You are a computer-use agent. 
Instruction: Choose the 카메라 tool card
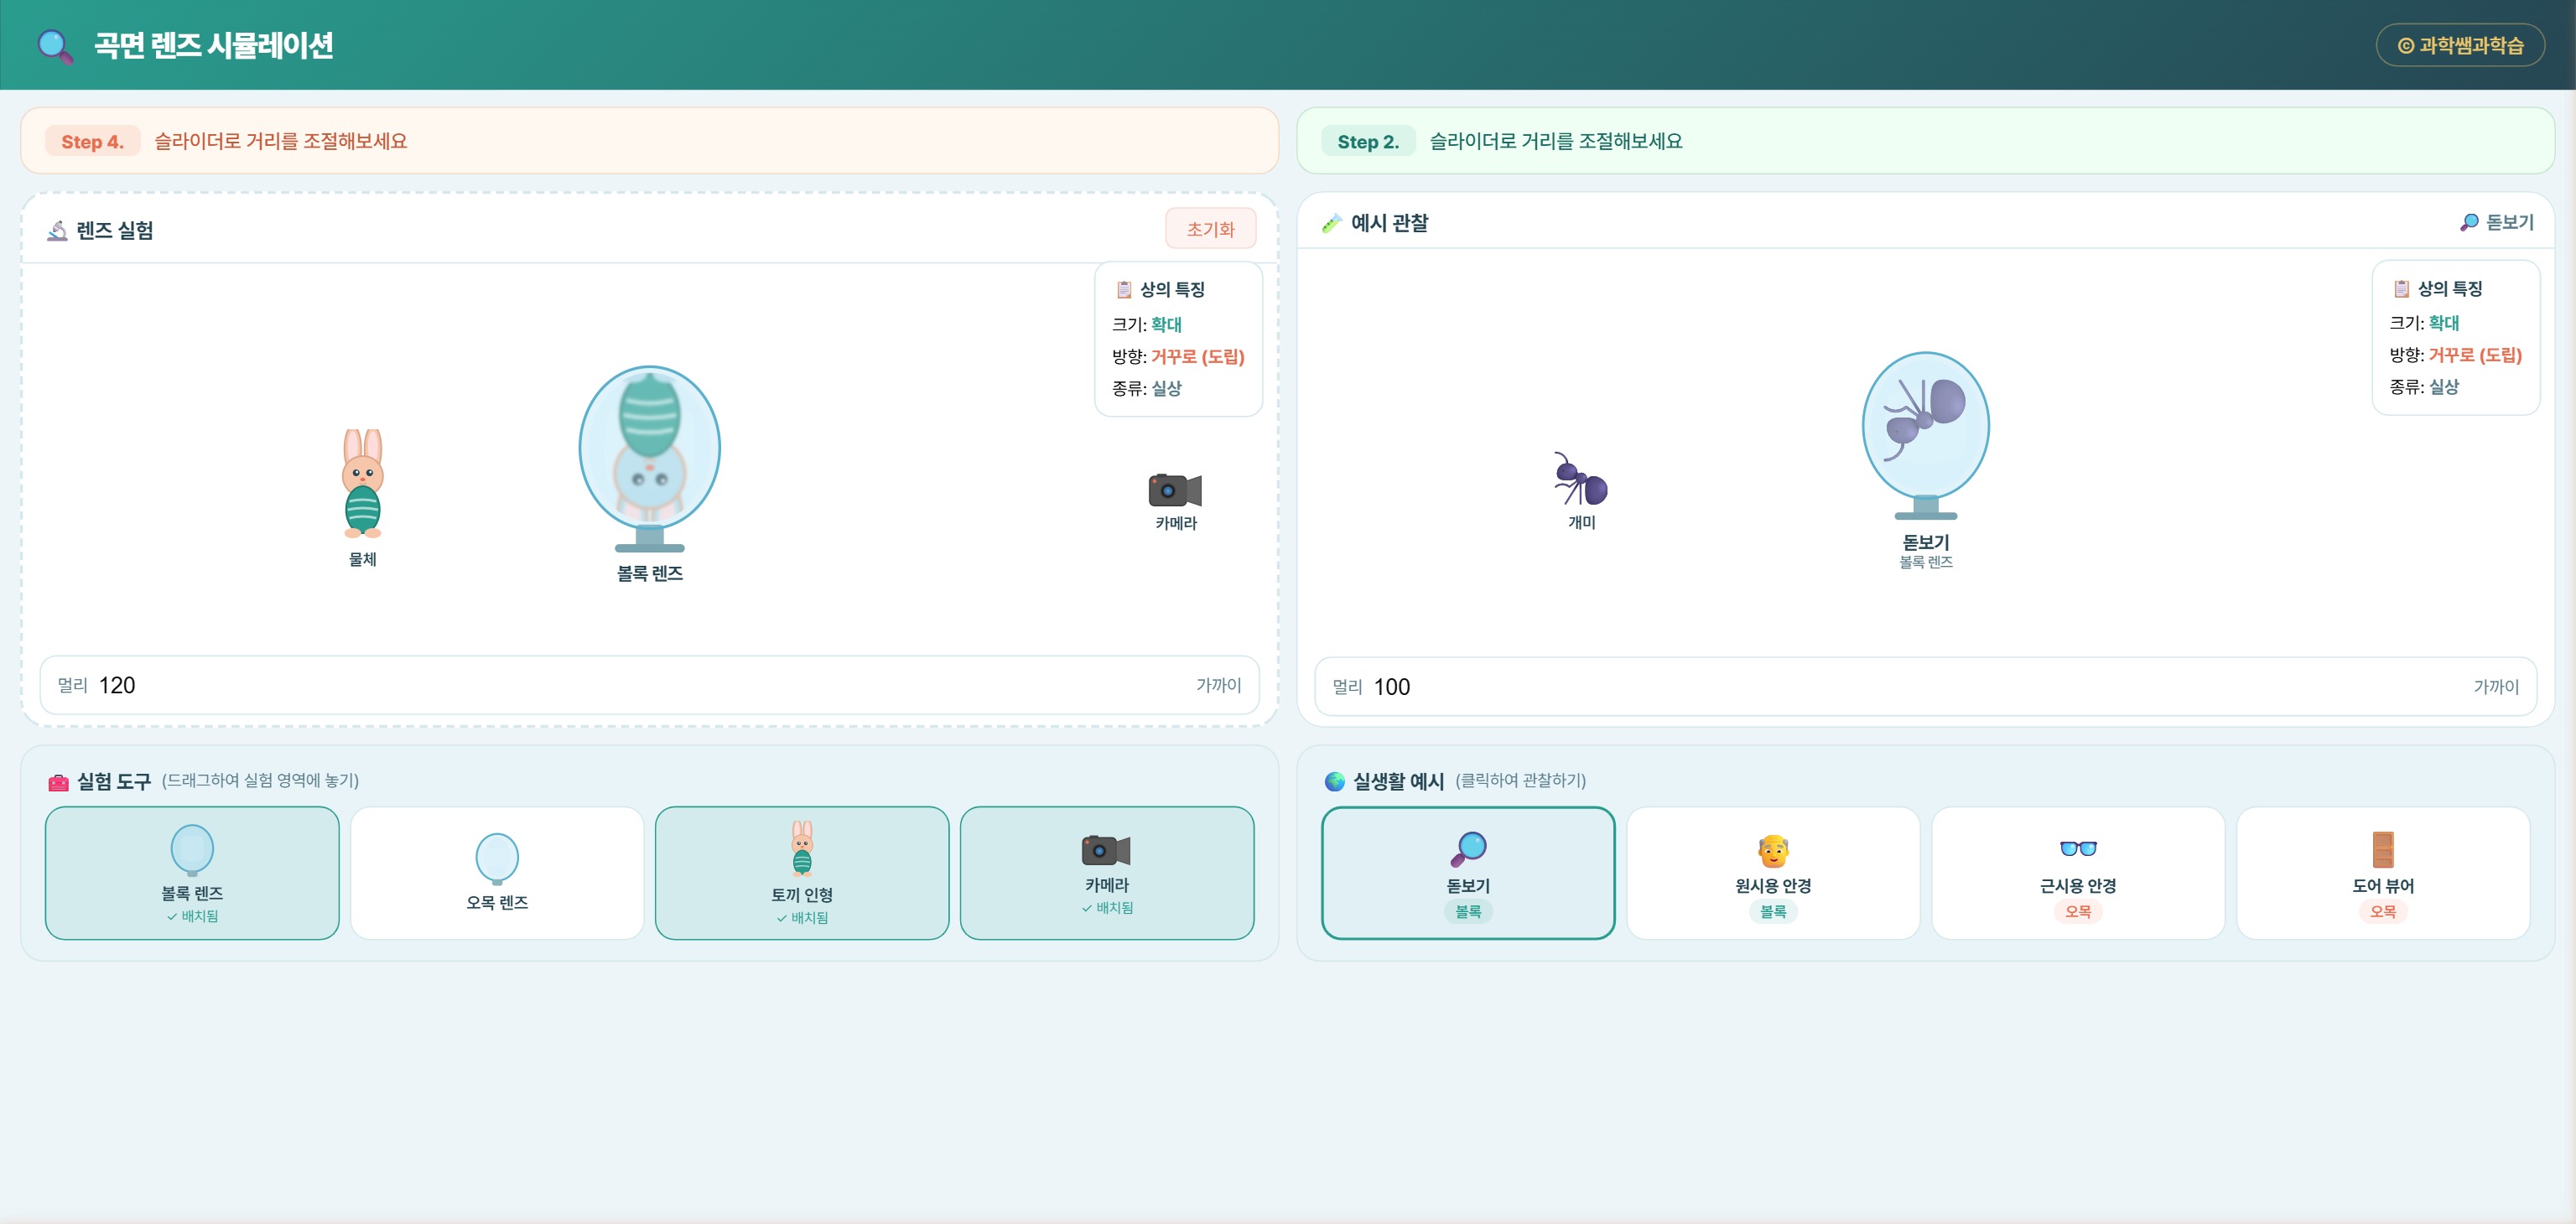click(x=1107, y=873)
